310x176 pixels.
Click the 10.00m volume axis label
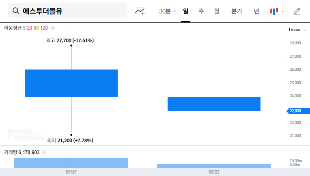pos(296,161)
